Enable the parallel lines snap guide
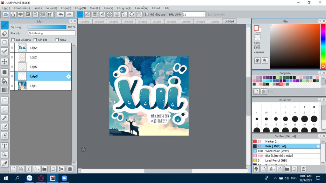Viewport: 326px width, 183px height. click(87, 14)
